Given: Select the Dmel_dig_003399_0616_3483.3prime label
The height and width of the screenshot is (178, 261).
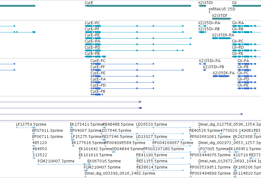Looking at the screenshot, I should 120,173.
